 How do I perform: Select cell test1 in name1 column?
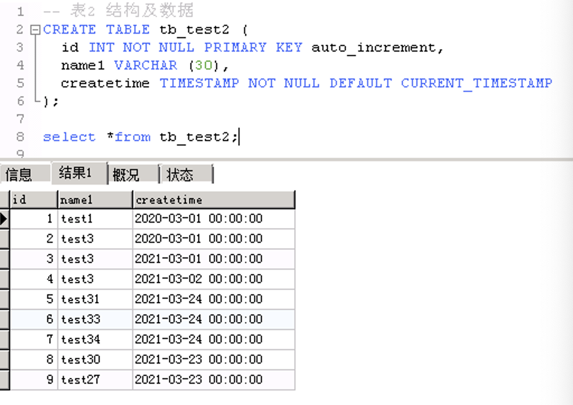(x=95, y=219)
